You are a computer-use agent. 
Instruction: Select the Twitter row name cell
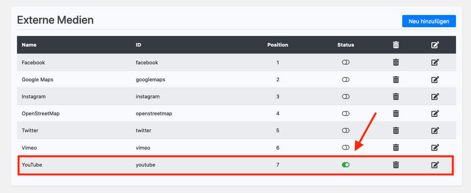(30, 130)
